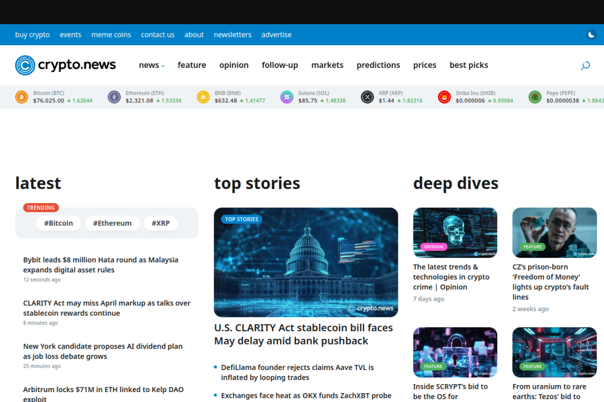Select the #Ethereum trending tag

(x=112, y=223)
